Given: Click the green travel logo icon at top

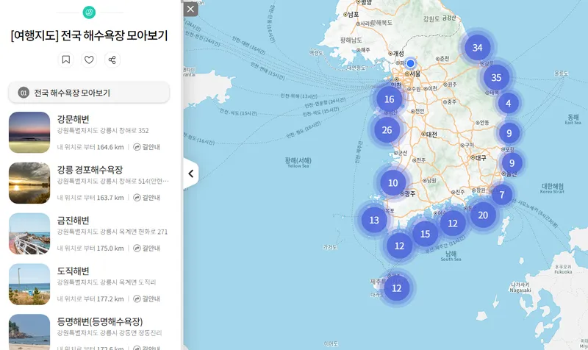Looking at the screenshot, I should coord(89,12).
